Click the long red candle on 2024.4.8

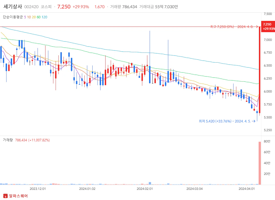click(x=259, y=70)
